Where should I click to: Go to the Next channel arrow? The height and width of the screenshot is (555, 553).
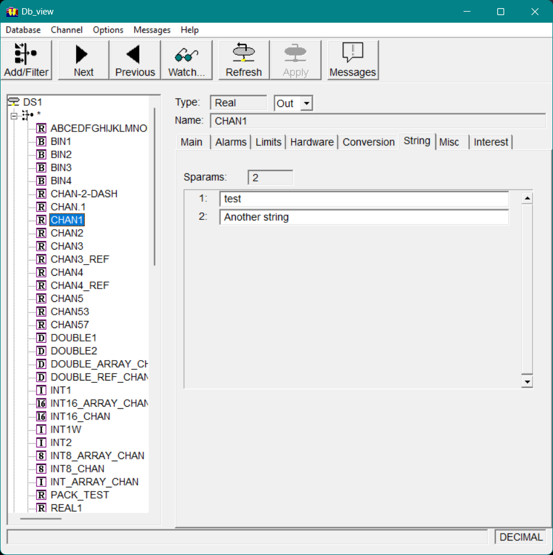pos(83,60)
